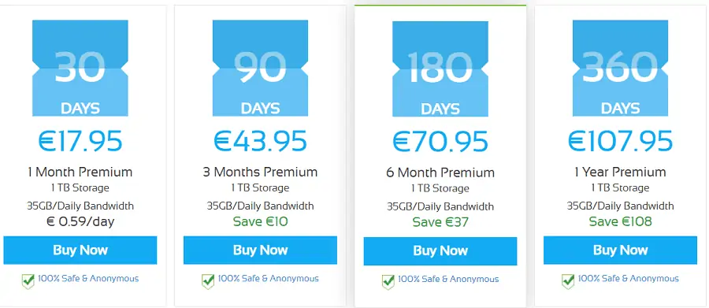Click the €70.95 price
The width and height of the screenshot is (709, 308).
click(440, 141)
